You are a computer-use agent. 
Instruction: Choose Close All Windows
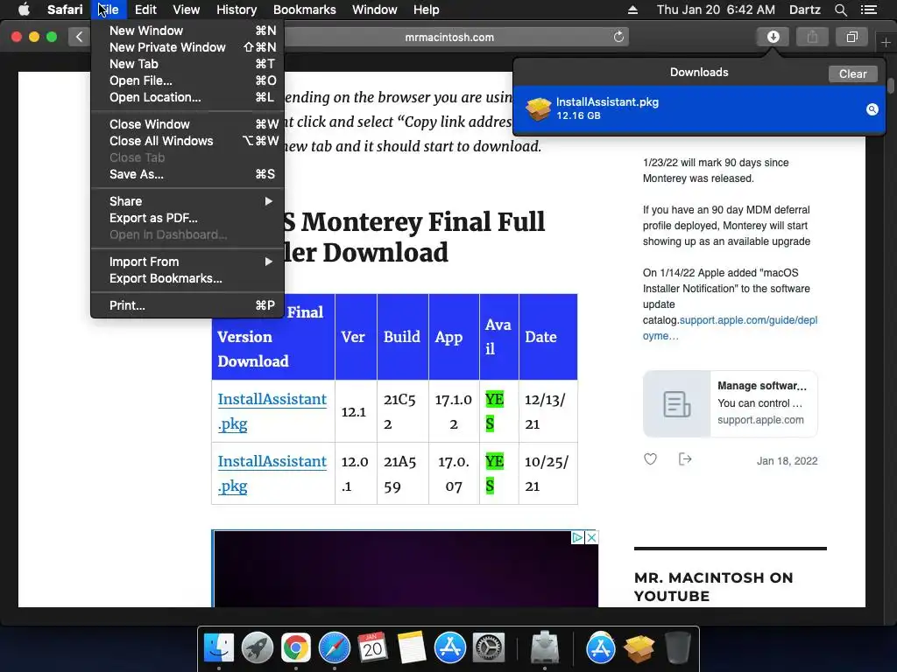(187, 141)
